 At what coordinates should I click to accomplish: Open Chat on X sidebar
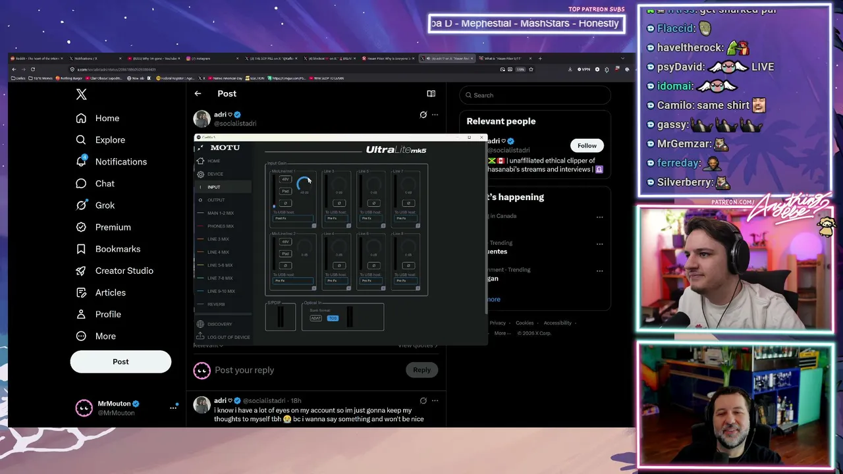(x=96, y=184)
